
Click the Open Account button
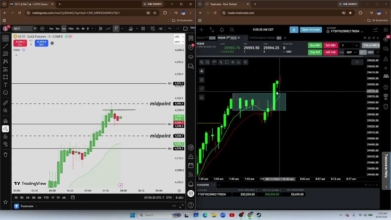tap(311, 30)
